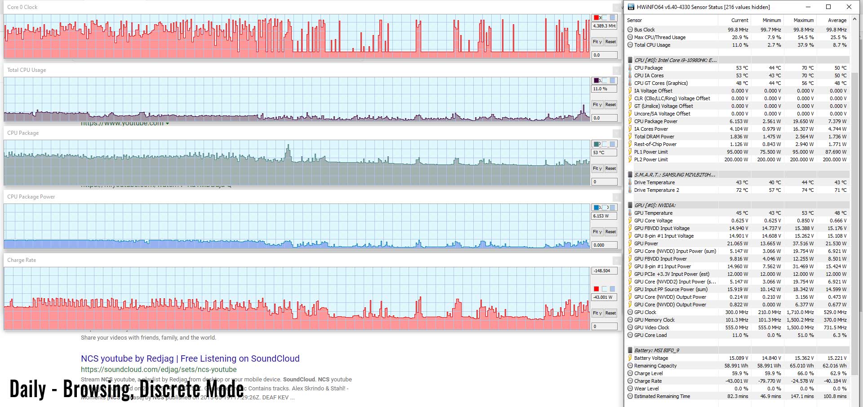
Task: Click the blue color swatch on CPU Package Power graph
Action: [x=596, y=208]
